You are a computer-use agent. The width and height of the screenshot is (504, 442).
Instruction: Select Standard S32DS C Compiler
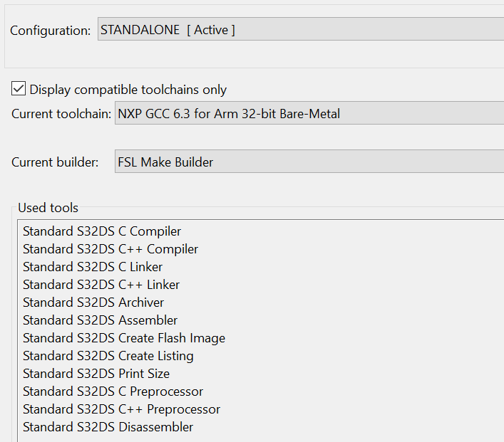pos(102,231)
